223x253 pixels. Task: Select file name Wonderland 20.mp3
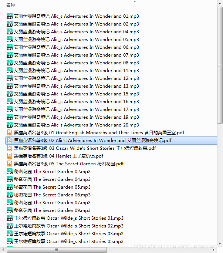tap(76, 125)
